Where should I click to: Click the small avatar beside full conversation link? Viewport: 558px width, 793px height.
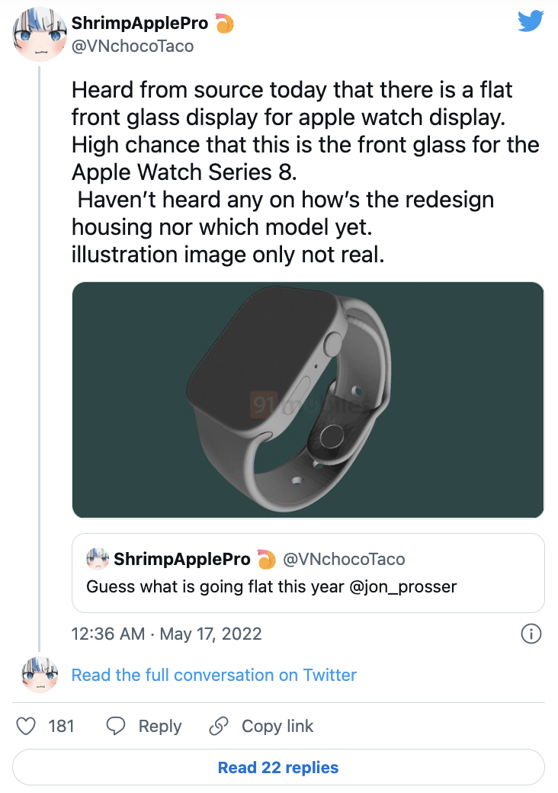click(38, 675)
